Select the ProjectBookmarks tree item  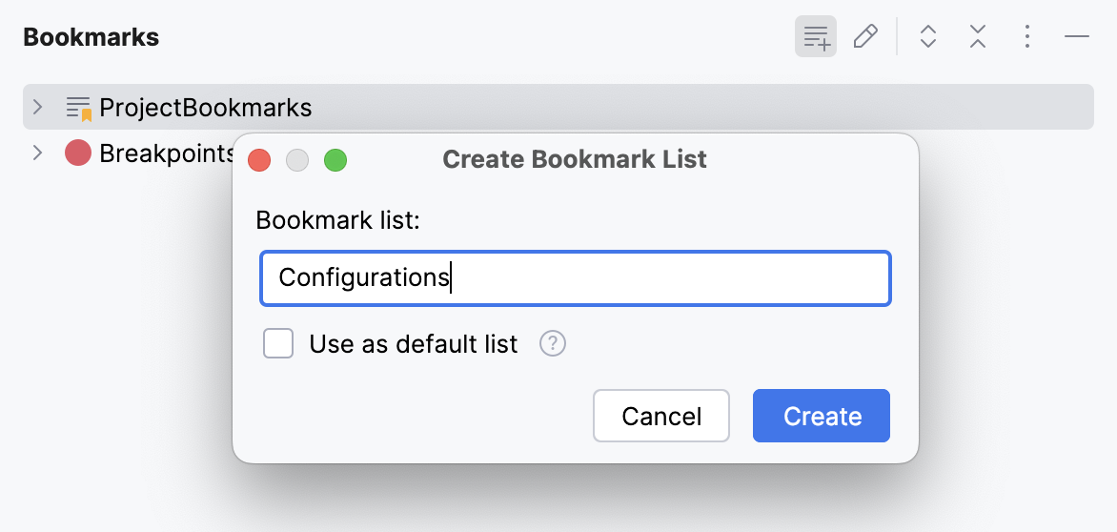205,108
